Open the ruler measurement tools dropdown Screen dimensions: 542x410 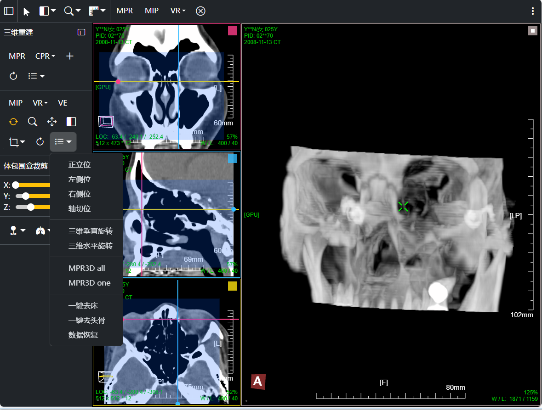click(x=97, y=11)
